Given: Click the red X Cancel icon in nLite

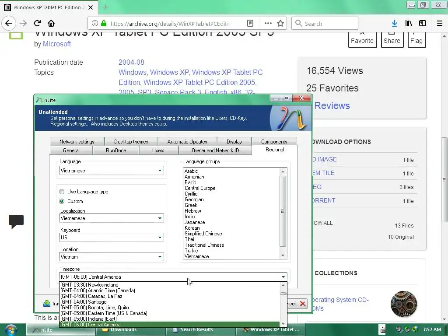Looking at the screenshot, I should pyautogui.click(x=303, y=304).
